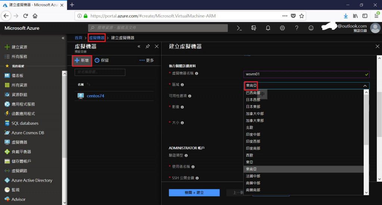
Task: Open portal settings gear
Action: tap(282, 28)
